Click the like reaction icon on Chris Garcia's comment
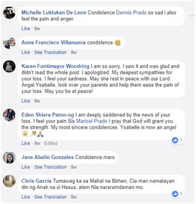Screen dimensions: 196x204 pyautogui.click(x=175, y=194)
